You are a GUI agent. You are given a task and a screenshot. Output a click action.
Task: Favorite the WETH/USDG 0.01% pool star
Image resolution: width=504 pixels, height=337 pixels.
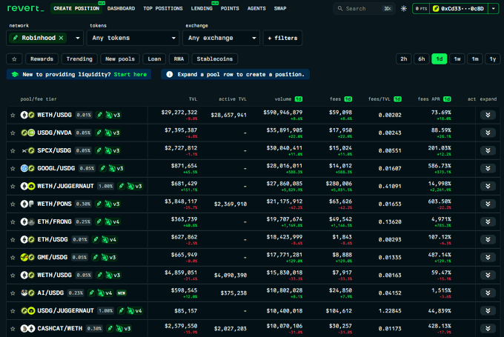pyautogui.click(x=13, y=115)
